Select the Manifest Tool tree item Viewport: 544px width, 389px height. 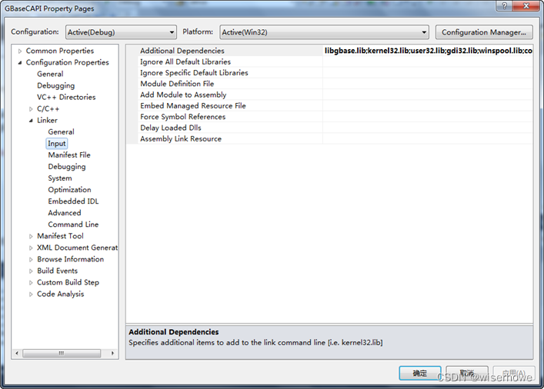point(60,236)
